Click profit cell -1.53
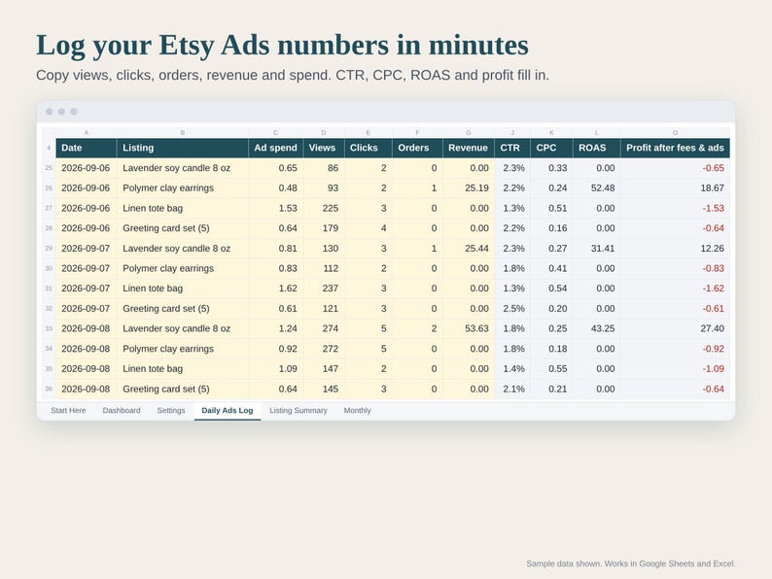Screen dimensions: 772x579 pos(675,208)
